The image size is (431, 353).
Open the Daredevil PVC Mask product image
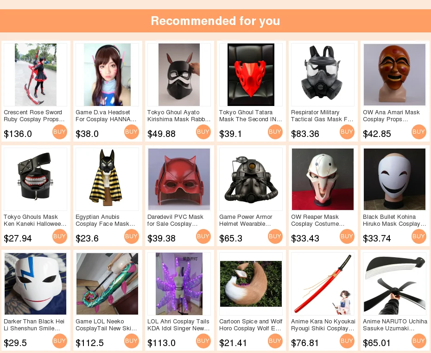(179, 179)
